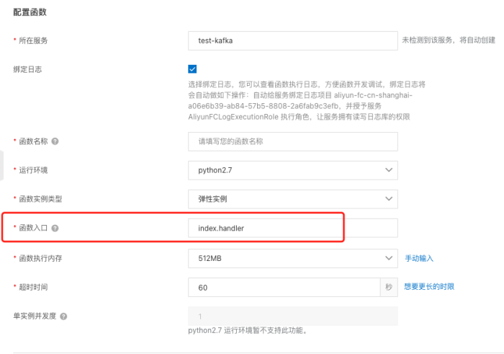This screenshot has height=354, width=504.
Task: Open the 运行环境 python2.7 dropdown
Action: point(292,170)
